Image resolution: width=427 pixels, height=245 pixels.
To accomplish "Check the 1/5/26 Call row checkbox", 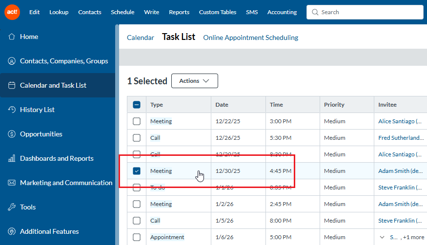I will click(x=137, y=221).
